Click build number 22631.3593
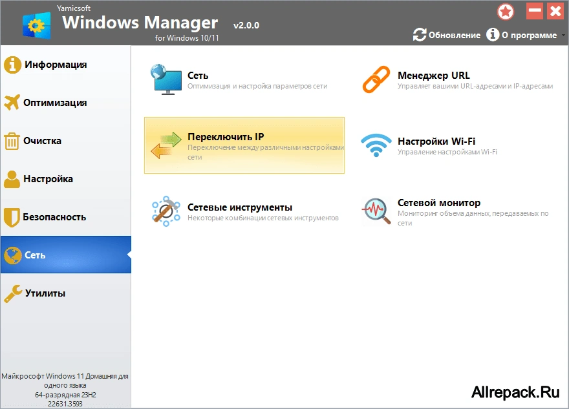 point(65,404)
